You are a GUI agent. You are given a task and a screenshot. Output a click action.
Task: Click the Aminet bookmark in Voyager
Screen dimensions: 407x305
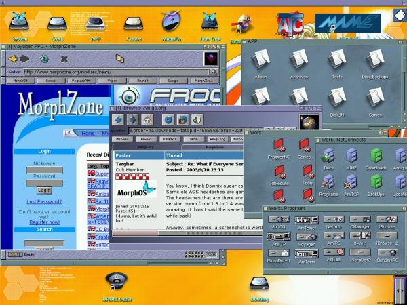(142, 81)
